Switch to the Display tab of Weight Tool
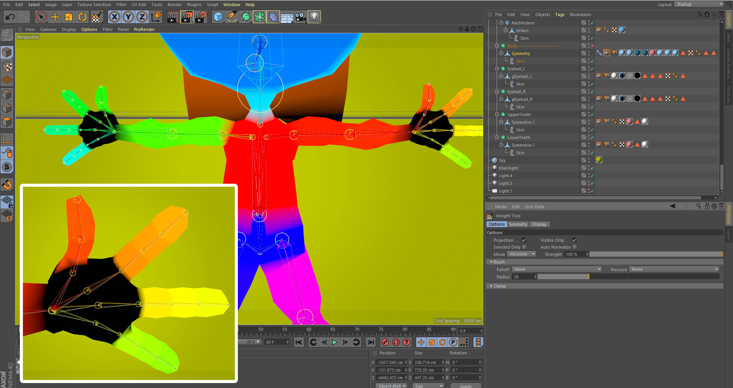Image resolution: width=733 pixels, height=388 pixels. (x=539, y=224)
